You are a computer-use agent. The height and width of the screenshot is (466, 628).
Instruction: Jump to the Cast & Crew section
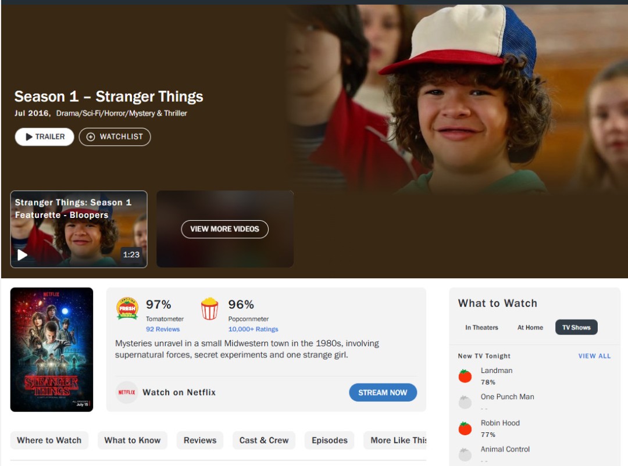click(264, 440)
